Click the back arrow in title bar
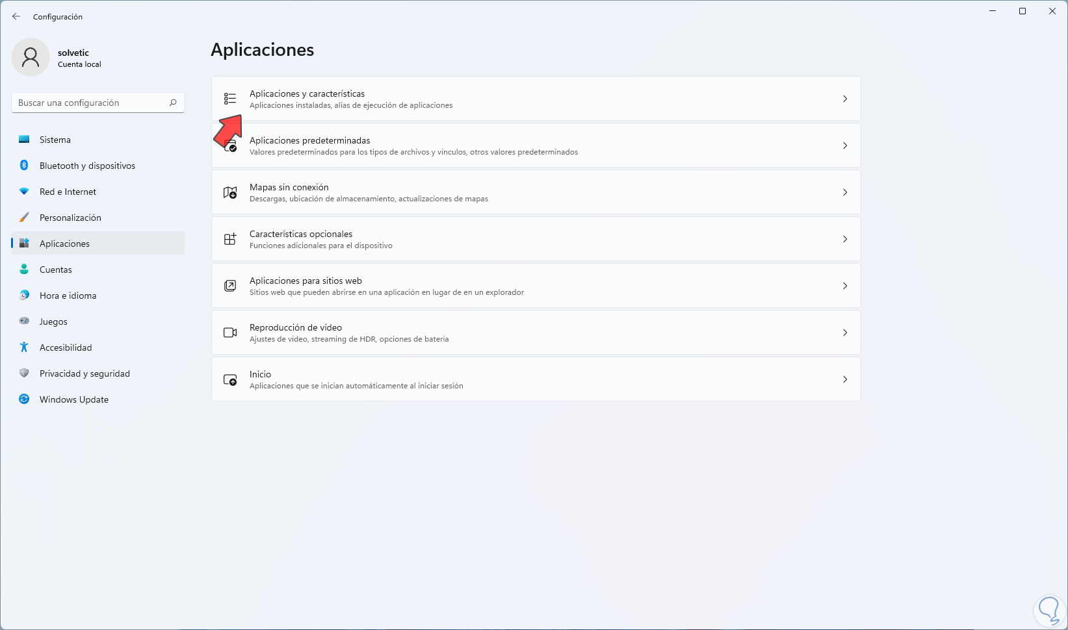Screen dimensions: 1068x630 coord(16,16)
